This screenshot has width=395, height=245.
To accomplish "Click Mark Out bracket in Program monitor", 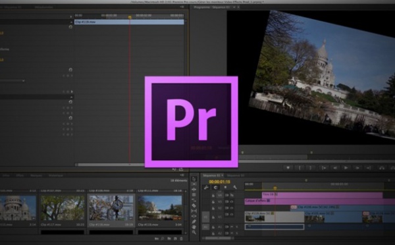I will (310, 168).
